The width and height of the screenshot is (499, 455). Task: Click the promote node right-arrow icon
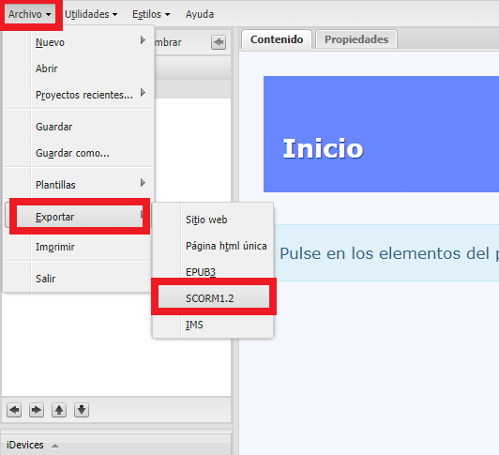pyautogui.click(x=37, y=410)
